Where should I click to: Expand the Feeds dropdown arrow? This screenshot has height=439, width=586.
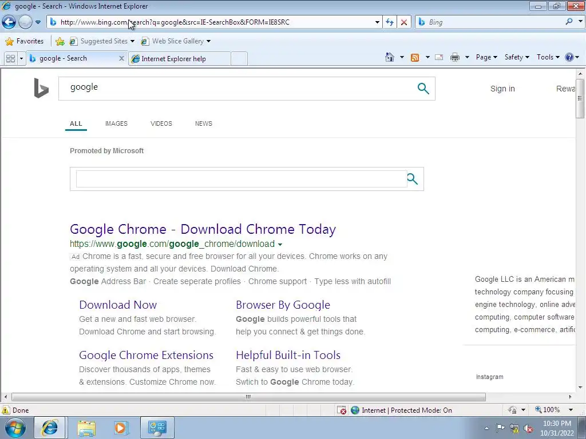point(427,57)
